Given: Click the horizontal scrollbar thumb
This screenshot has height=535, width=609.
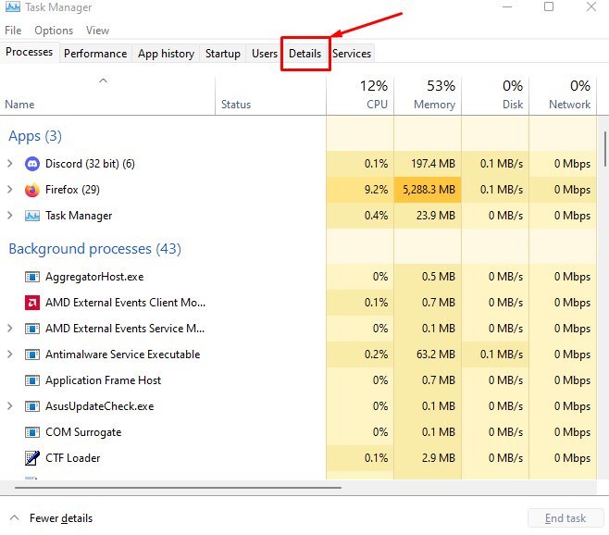Looking at the screenshot, I should pyautogui.click(x=178, y=487).
